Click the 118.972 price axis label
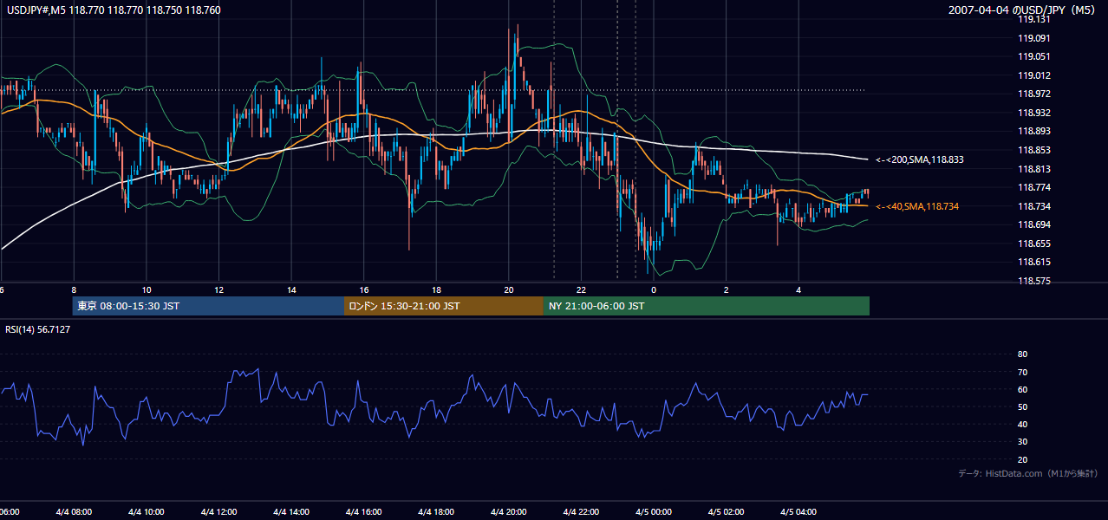 tap(1033, 94)
